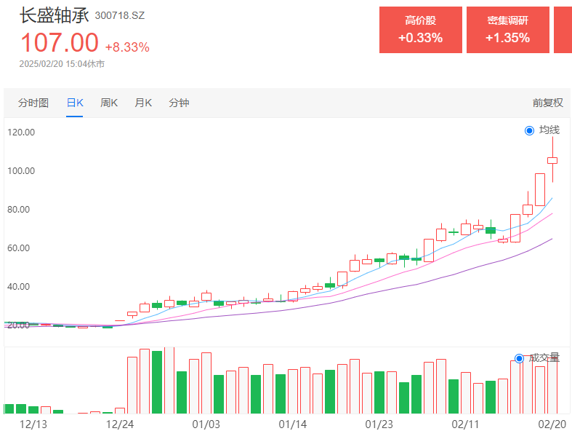The width and height of the screenshot is (572, 431).
Task: Toggle the 成交量 volume radio button
Action: 519,358
